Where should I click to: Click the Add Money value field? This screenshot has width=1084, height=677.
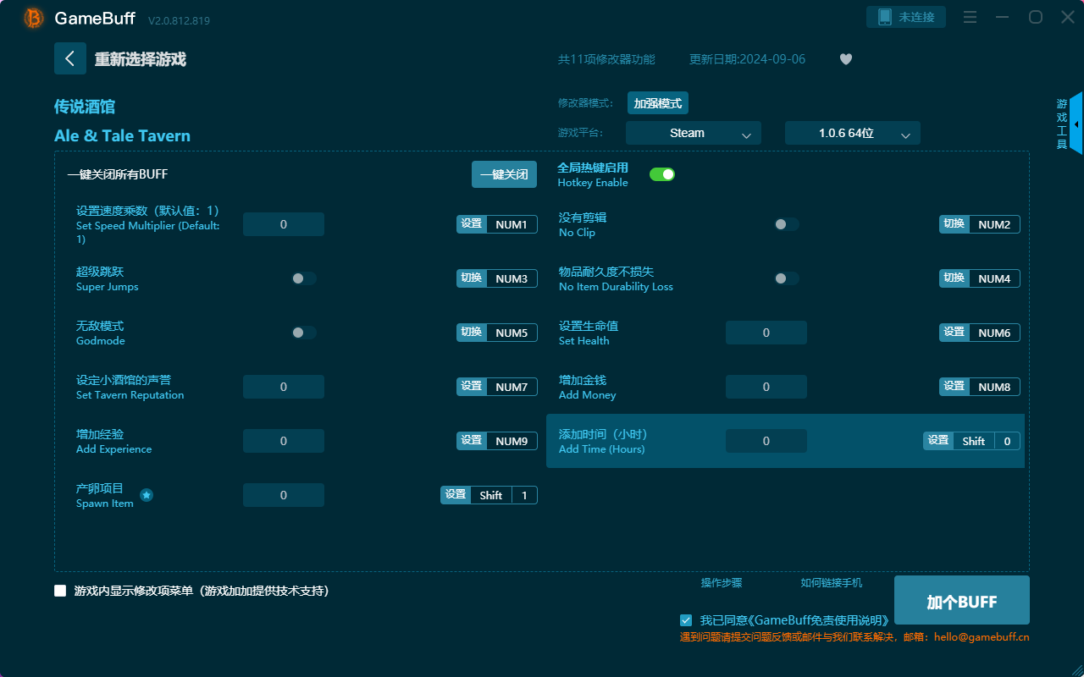pyautogui.click(x=766, y=387)
